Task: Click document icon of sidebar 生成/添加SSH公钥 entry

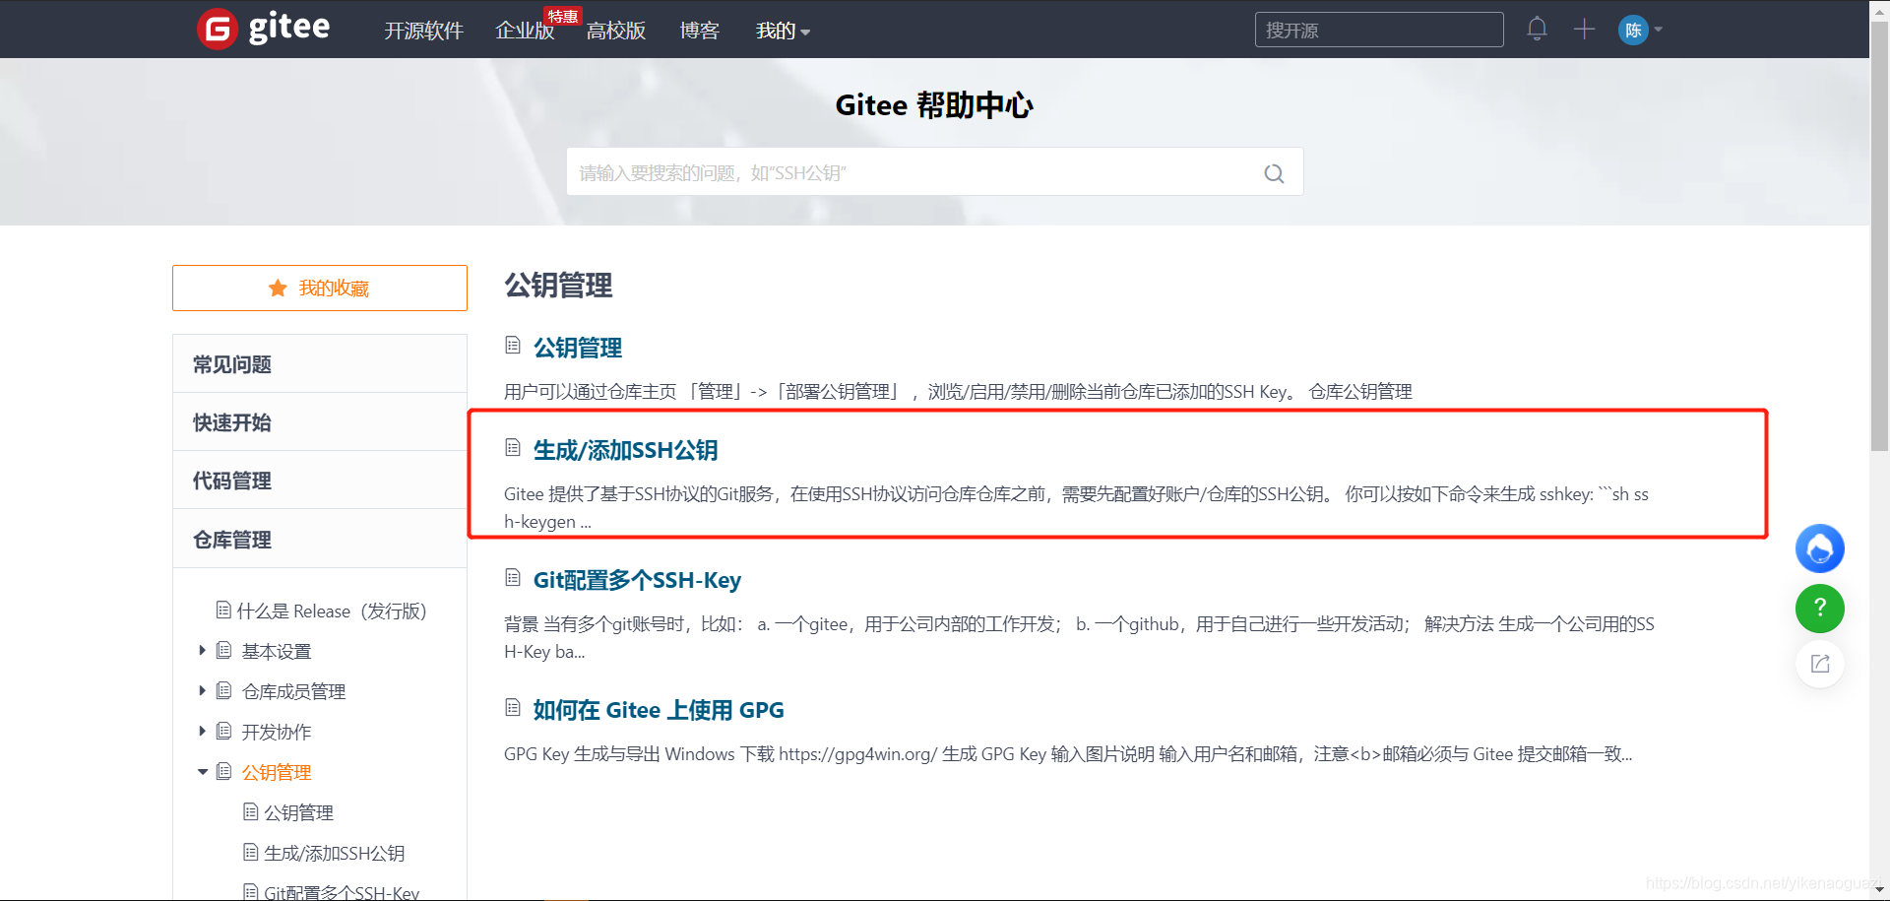Action: (x=251, y=852)
